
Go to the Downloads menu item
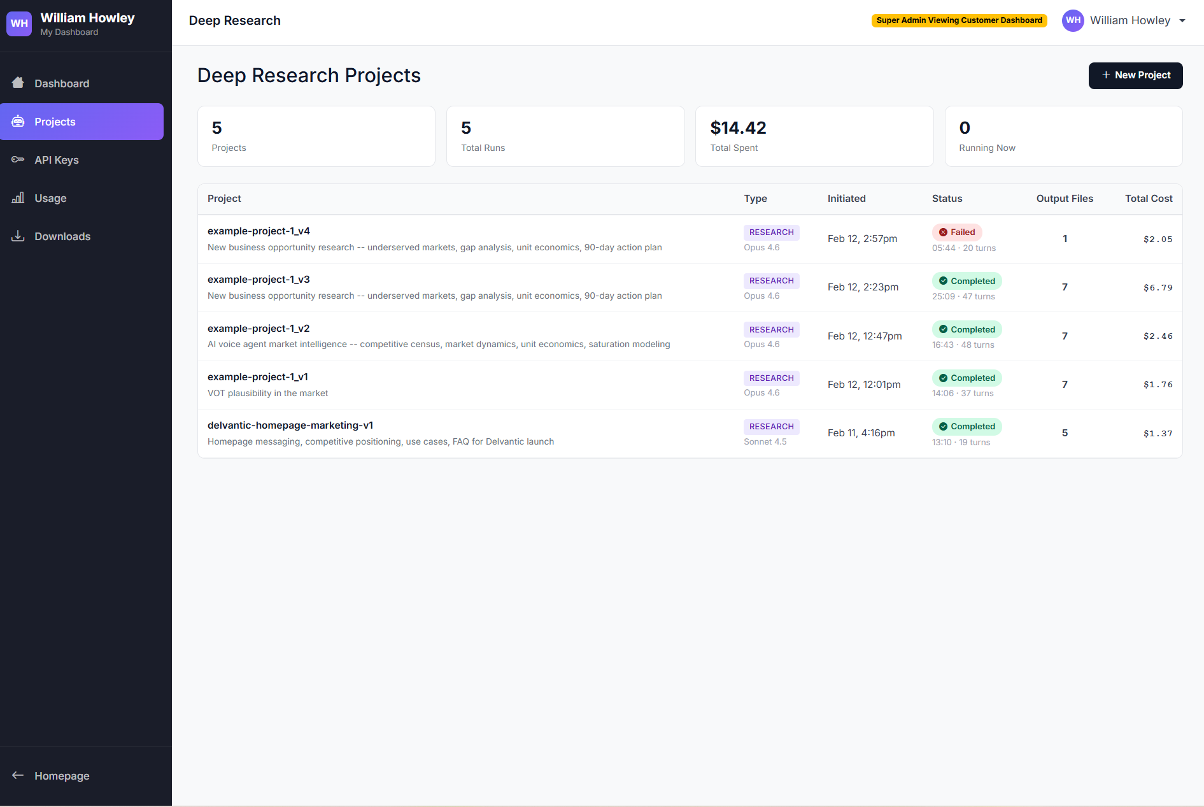pyautogui.click(x=62, y=236)
